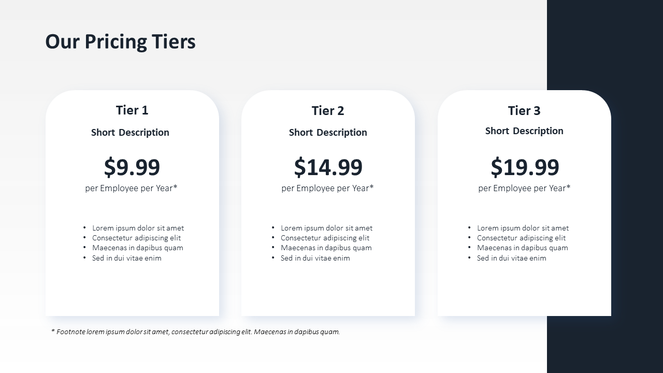Click "Sed in dui vitae enim" bullet in Tier 1

(127, 258)
